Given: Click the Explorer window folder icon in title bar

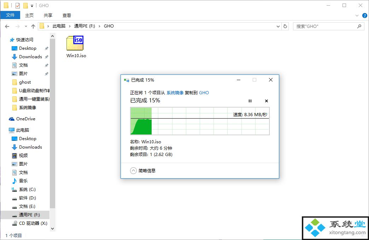Looking at the screenshot, I should [x=6, y=5].
